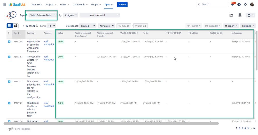This screenshot has height=135, width=258.
Task: Sort by Key column arrow
Action: (18, 33)
